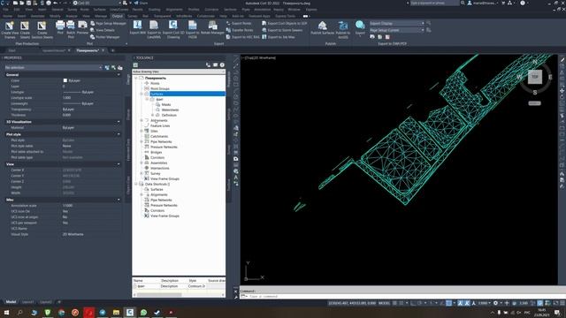Screen dimensions: 566x318
Task: Switch to Insert ribbon tab
Action: 21,16
